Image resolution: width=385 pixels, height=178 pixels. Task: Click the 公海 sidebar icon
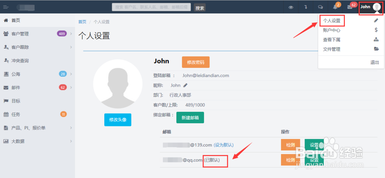click(x=6, y=74)
